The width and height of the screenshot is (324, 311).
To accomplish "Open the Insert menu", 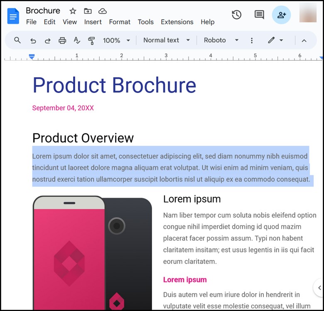I will click(93, 22).
